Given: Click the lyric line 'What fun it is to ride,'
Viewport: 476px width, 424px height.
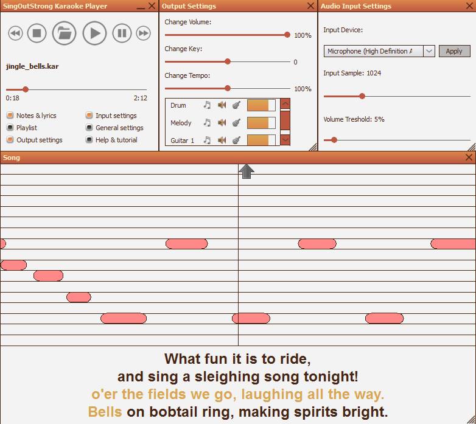Looking at the screenshot, I should pos(238,359).
